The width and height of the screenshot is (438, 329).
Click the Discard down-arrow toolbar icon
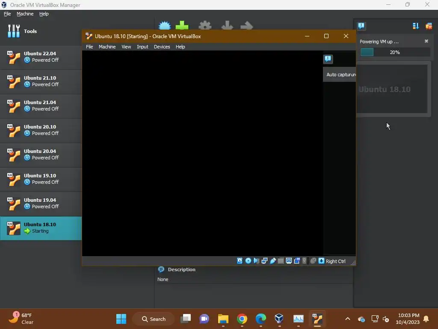227,25
